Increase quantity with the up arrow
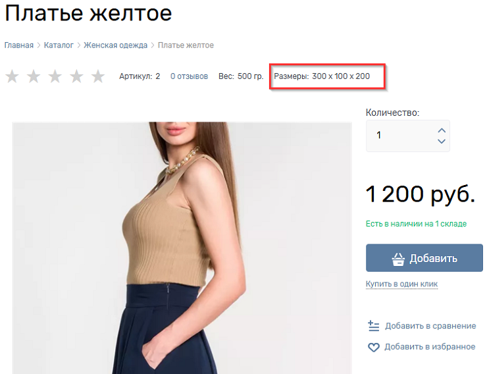Image resolution: width=487 pixels, height=374 pixels. (442, 130)
